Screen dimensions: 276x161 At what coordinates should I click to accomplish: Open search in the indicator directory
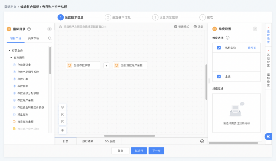coord(50,38)
